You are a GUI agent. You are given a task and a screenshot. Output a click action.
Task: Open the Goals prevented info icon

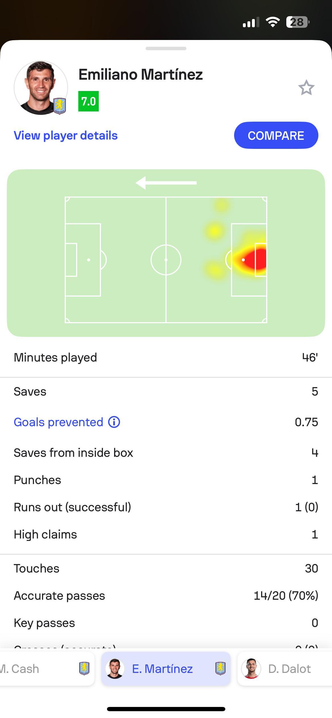click(x=114, y=422)
